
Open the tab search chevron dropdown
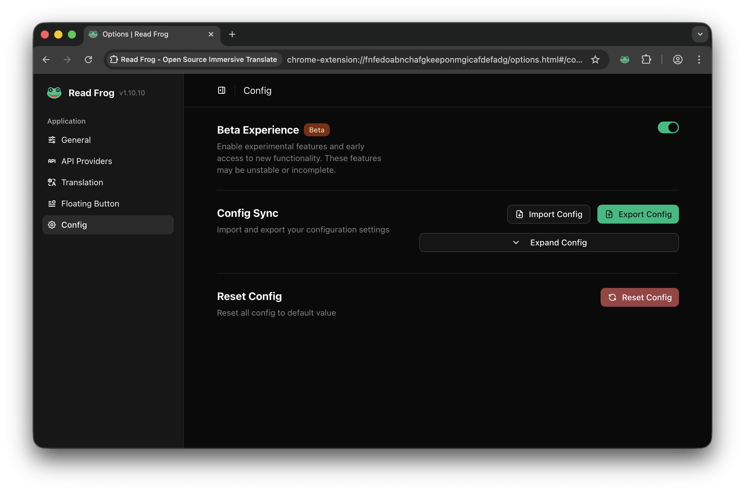[700, 34]
